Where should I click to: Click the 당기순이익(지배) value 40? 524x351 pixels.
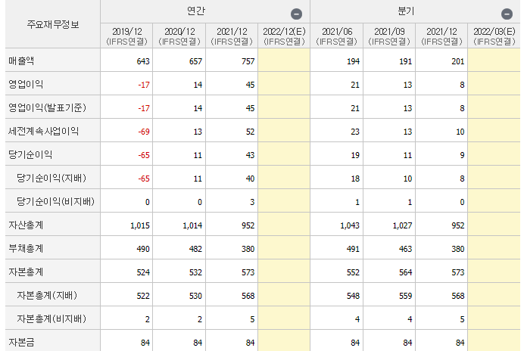(x=250, y=179)
